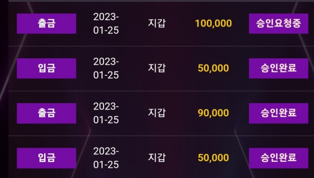Click the date in the last row
The height and width of the screenshot is (178, 314).
pyautogui.click(x=106, y=158)
